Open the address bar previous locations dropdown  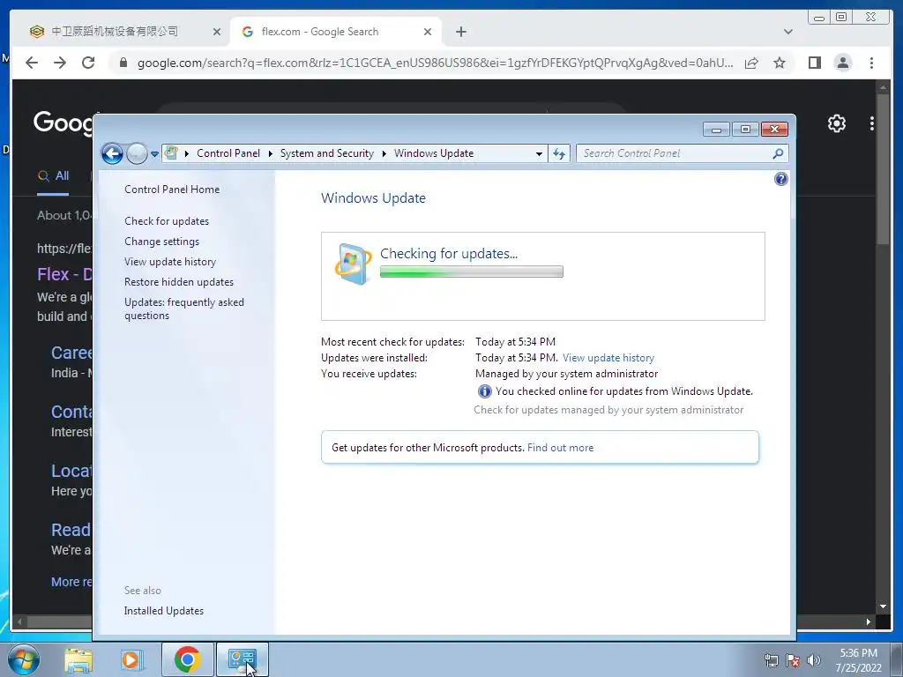[x=539, y=153]
